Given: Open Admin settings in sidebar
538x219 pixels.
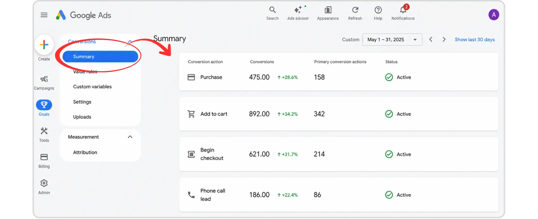Looking at the screenshot, I should (44, 187).
